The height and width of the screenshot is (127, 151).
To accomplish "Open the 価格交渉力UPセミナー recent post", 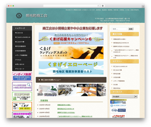I will [x=126, y=57].
